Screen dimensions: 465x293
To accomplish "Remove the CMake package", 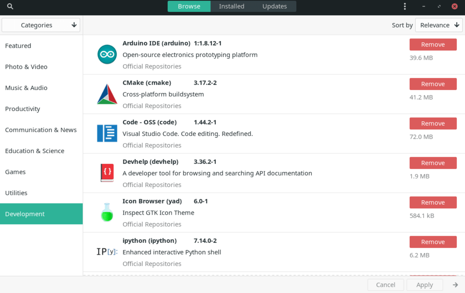I will (x=433, y=84).
